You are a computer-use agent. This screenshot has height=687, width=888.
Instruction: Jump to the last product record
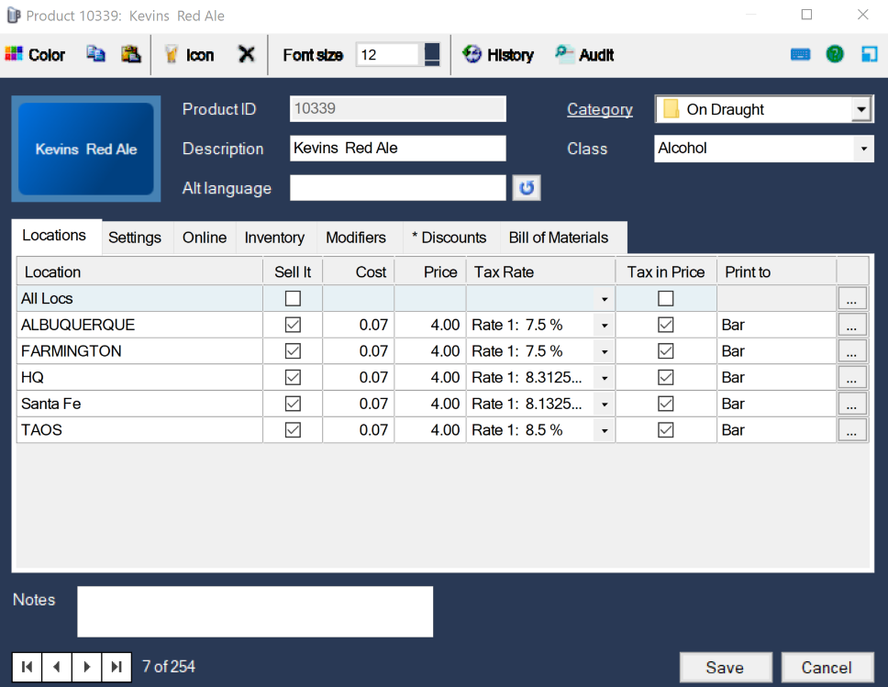(x=117, y=667)
